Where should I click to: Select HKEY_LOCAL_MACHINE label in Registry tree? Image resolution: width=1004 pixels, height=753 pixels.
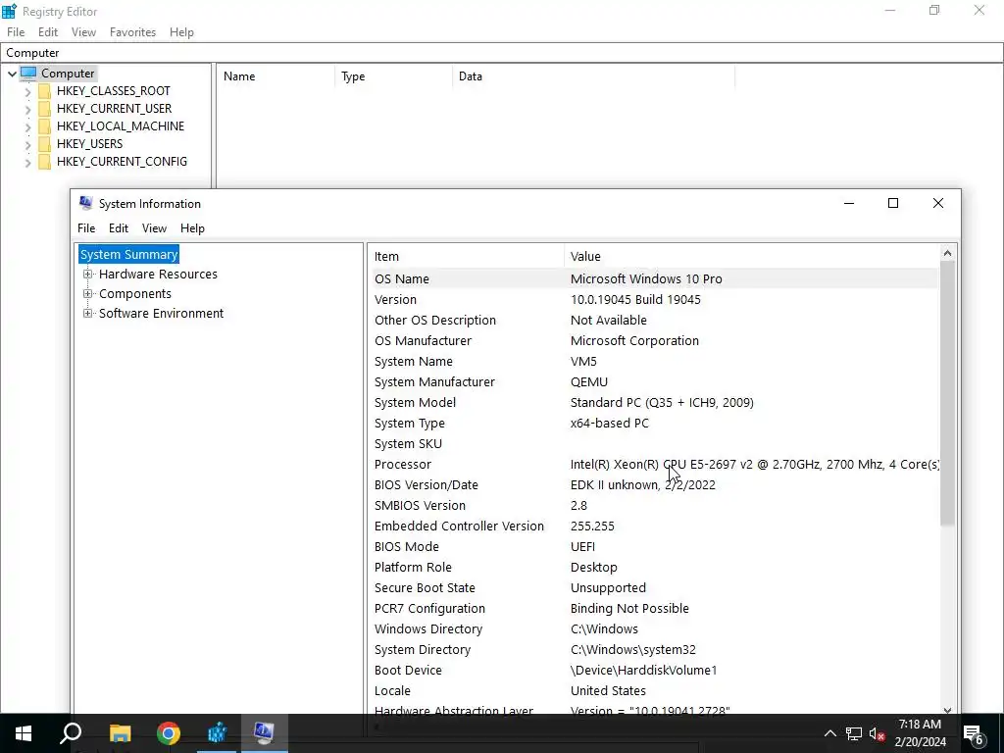point(121,126)
